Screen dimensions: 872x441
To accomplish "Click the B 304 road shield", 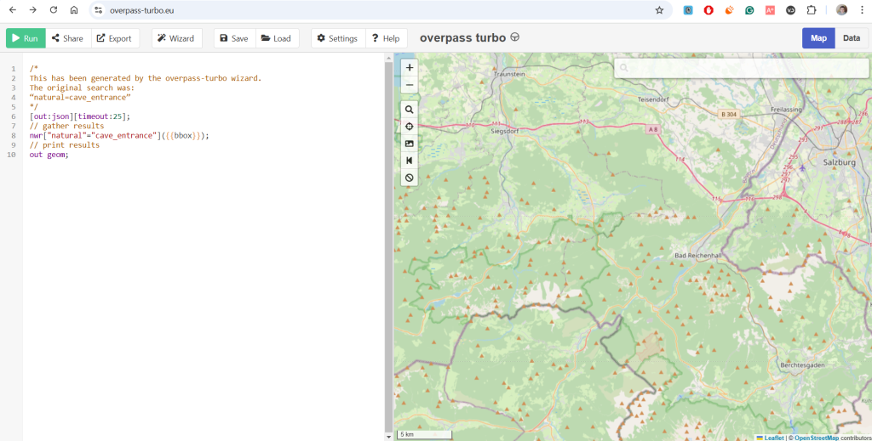I will pyautogui.click(x=729, y=114).
